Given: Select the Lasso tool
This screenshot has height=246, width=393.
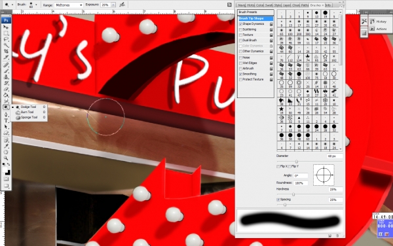Looking at the screenshot, I should (x=6, y=39).
